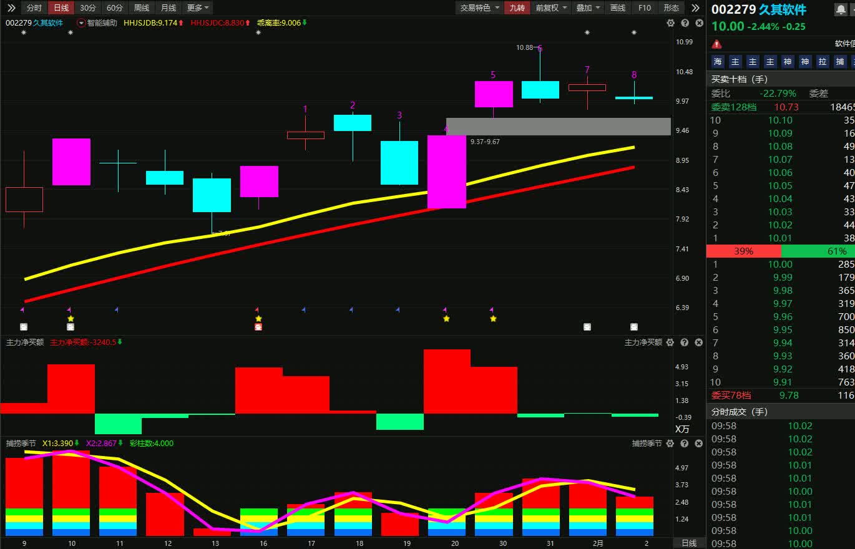The width and height of the screenshot is (855, 549).
Task: Click the 捕 indicator shortcut tile
Action: [840, 62]
